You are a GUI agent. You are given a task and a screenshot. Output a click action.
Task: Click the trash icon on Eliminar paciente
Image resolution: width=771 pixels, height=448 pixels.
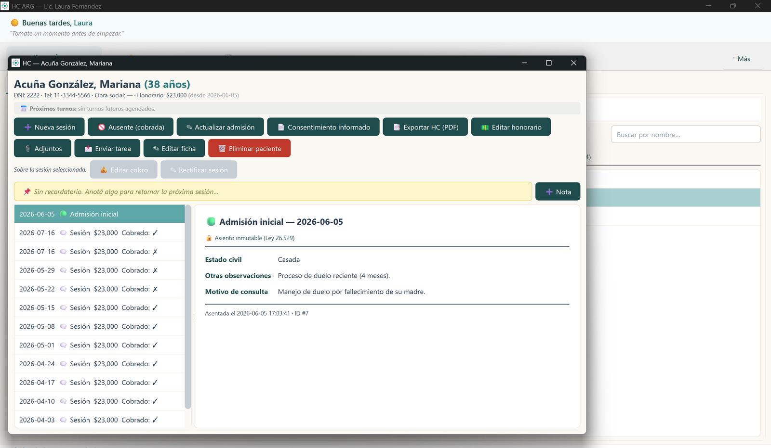point(222,149)
